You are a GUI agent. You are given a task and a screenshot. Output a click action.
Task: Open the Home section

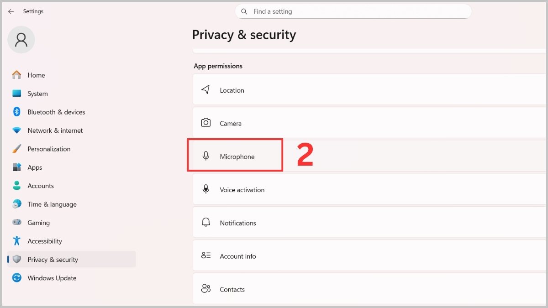(x=36, y=75)
